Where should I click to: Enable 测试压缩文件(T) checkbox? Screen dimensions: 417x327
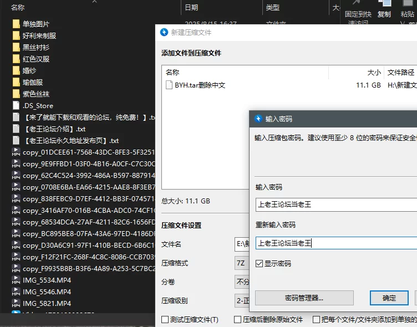click(165, 320)
